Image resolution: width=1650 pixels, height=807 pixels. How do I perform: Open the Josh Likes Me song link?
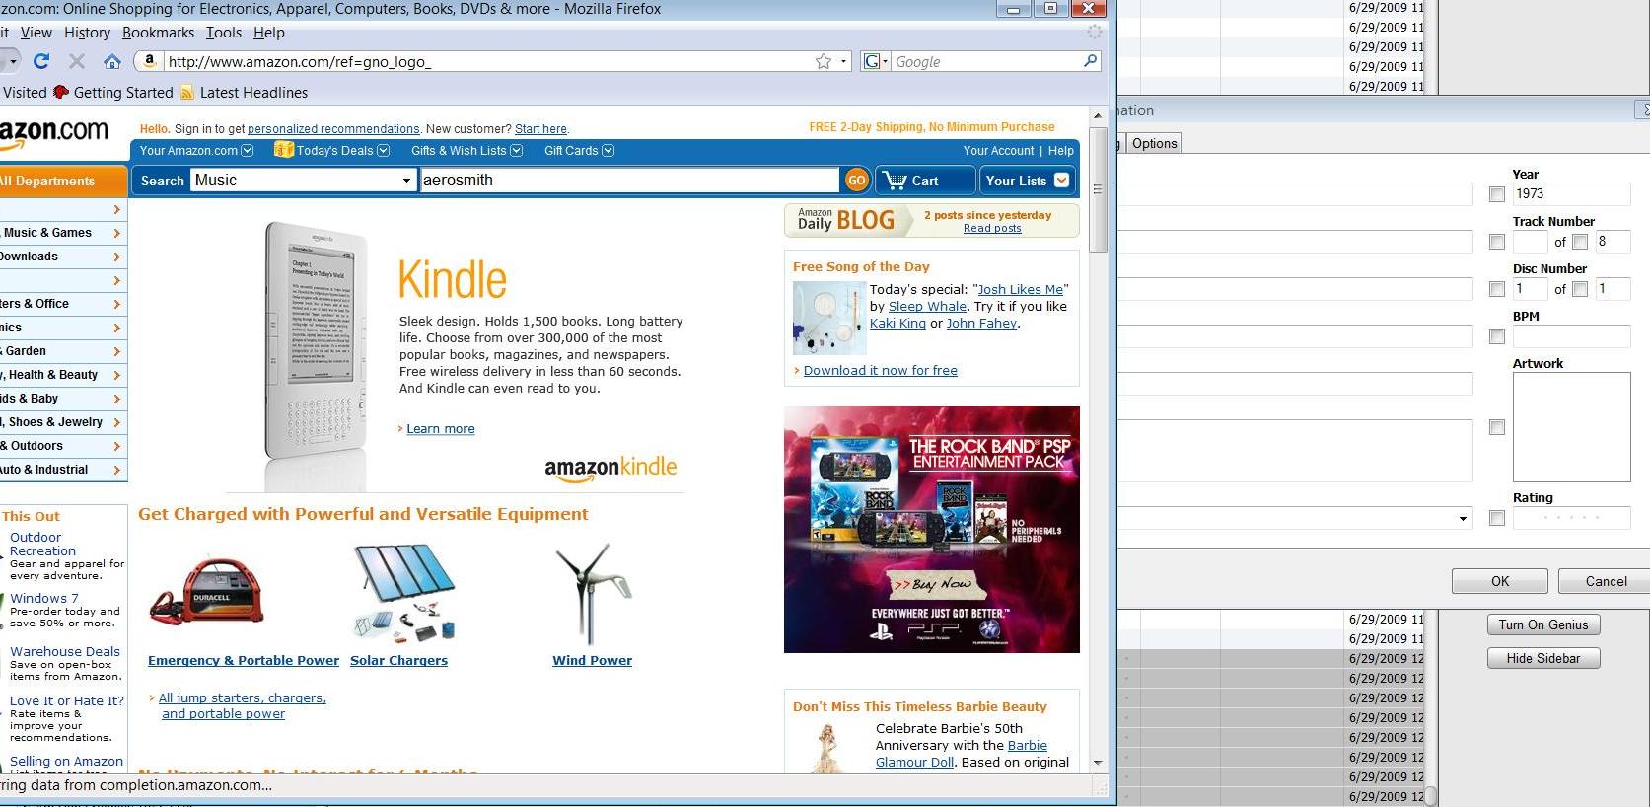(x=1021, y=290)
